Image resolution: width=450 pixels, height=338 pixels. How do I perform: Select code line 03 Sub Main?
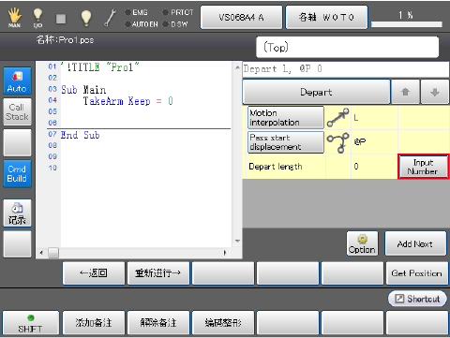pyautogui.click(x=83, y=90)
